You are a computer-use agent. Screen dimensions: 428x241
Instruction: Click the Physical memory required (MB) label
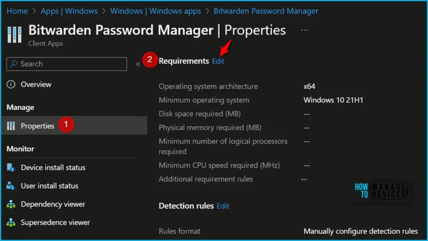(x=210, y=128)
